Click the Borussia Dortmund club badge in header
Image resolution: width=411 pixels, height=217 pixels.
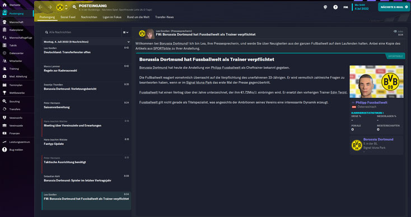(60, 7)
